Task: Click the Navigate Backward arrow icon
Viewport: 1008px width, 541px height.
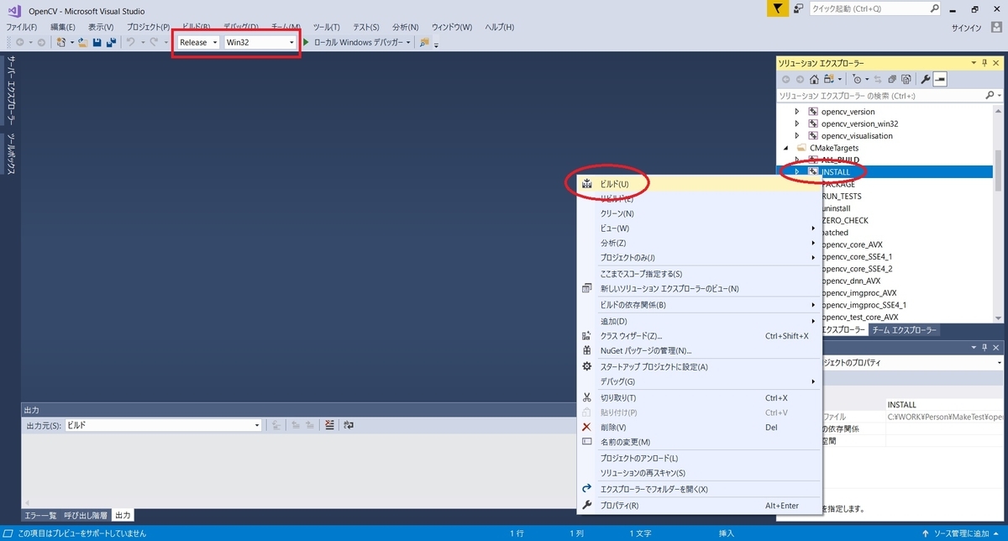Action: tap(19, 42)
